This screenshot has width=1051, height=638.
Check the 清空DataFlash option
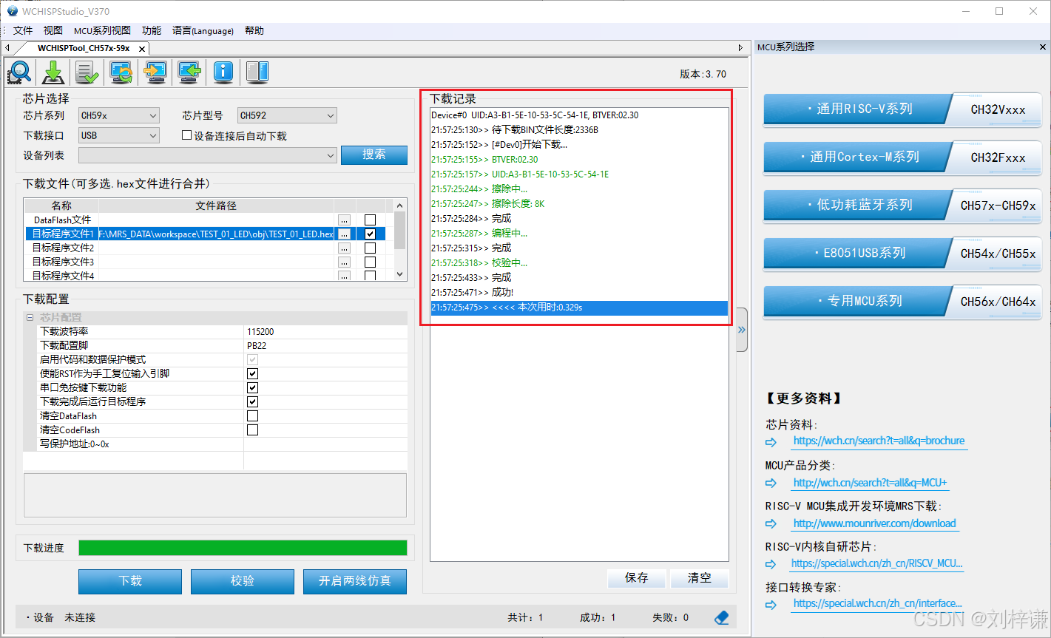[252, 415]
